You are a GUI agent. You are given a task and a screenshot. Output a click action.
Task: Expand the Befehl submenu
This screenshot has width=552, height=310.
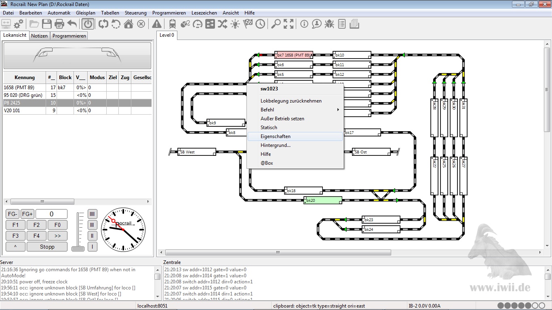tap(295, 110)
